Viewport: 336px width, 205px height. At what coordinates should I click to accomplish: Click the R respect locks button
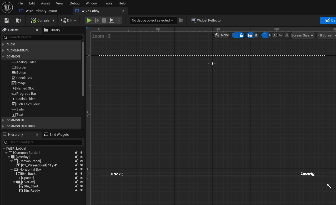point(256,35)
